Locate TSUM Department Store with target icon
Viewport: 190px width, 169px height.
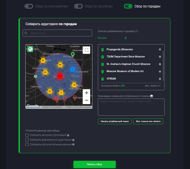point(160,57)
